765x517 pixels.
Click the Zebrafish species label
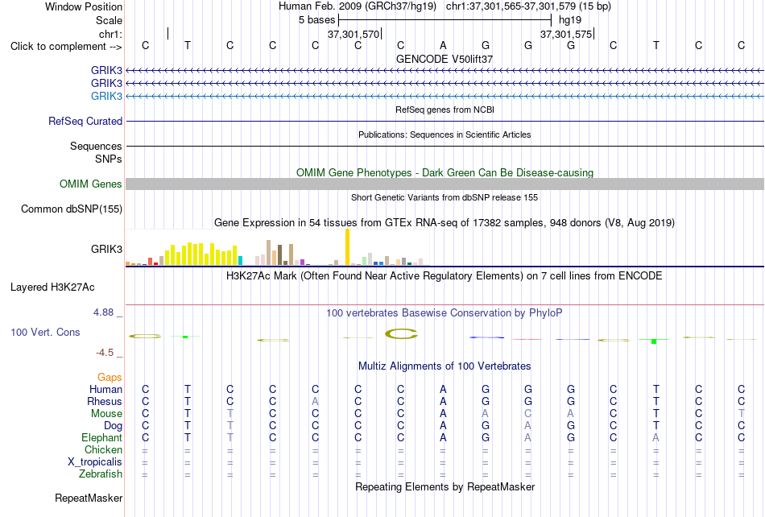tap(101, 474)
